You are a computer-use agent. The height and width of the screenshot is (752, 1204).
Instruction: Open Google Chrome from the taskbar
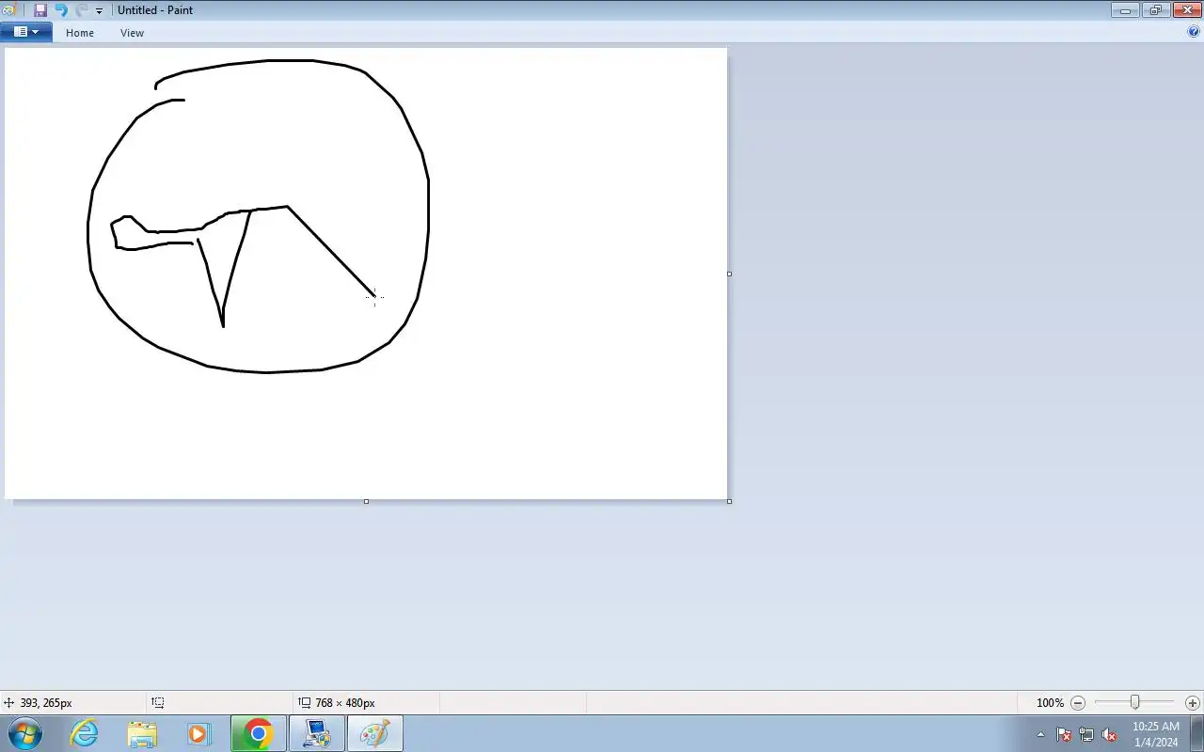[258, 733]
